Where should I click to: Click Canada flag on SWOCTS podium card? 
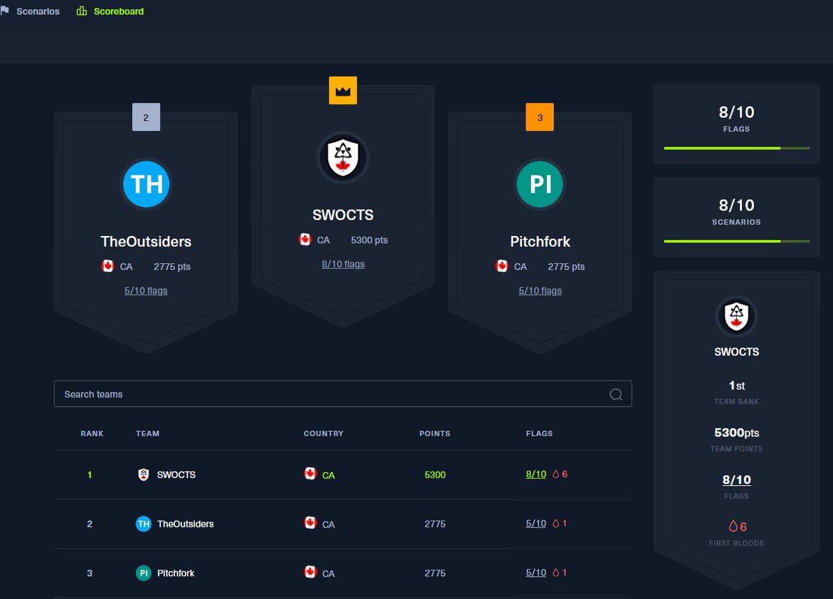click(x=305, y=239)
